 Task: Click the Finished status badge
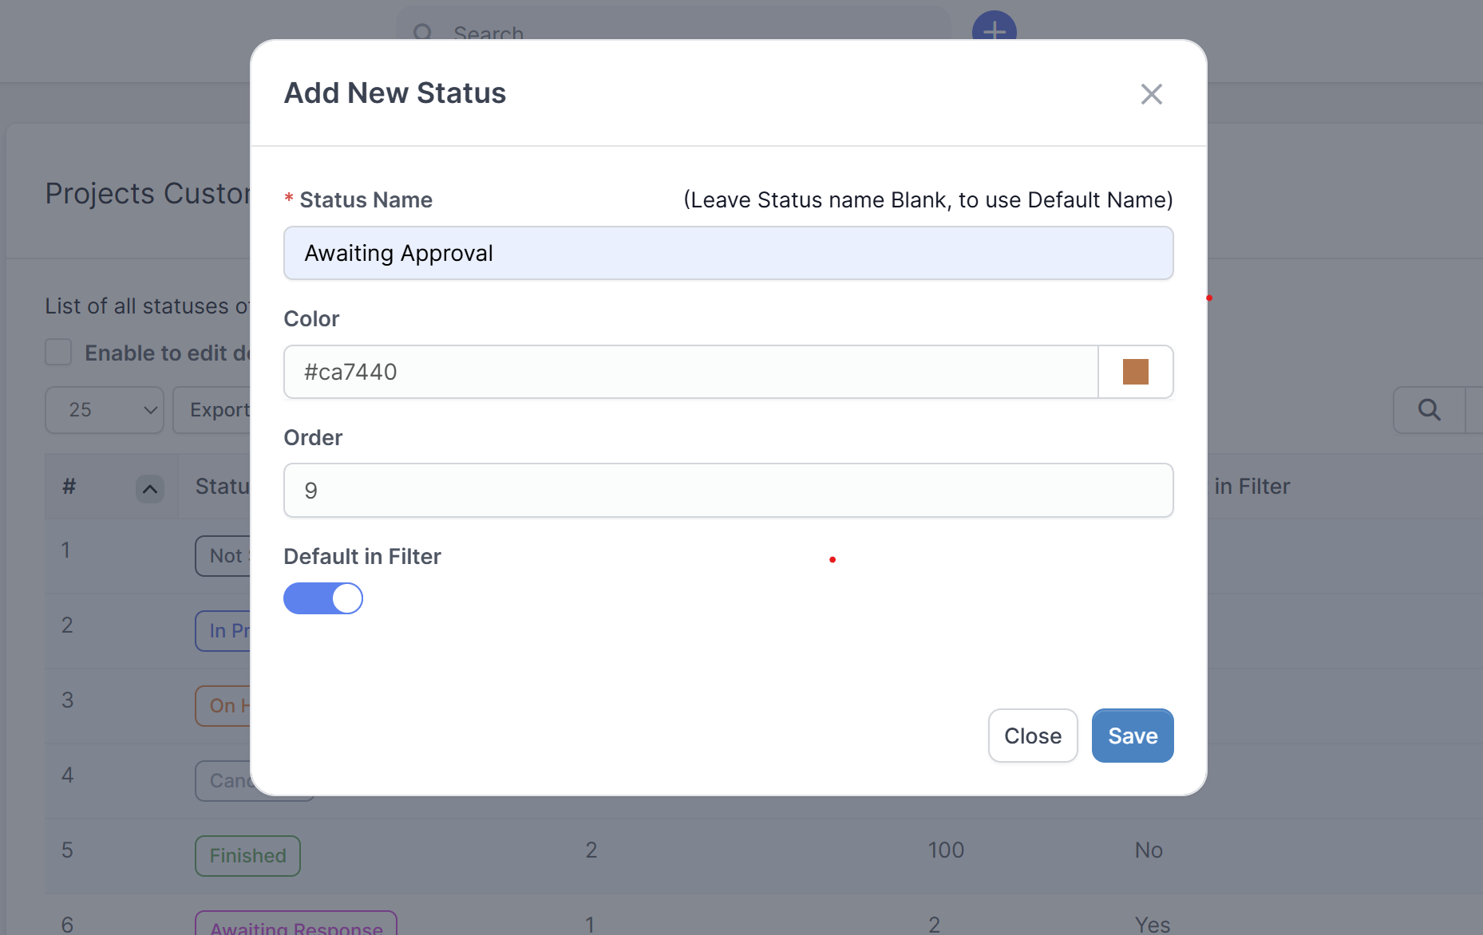[x=247, y=855]
